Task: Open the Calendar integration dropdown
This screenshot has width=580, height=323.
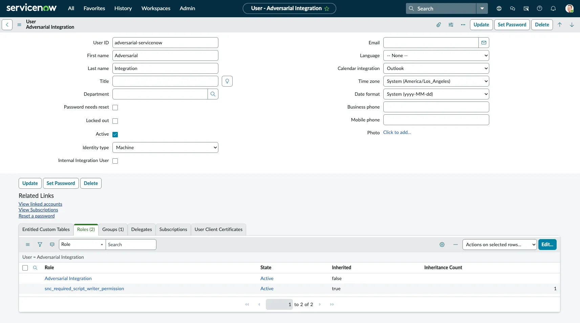Action: (x=436, y=68)
